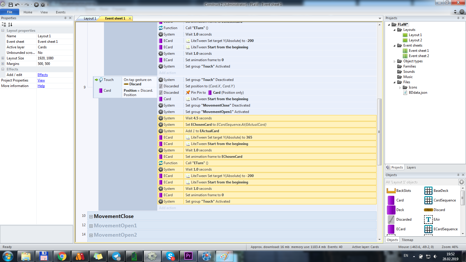Toggle alphabetical sorting of properties
The image size is (466, 262).
pos(10,24)
